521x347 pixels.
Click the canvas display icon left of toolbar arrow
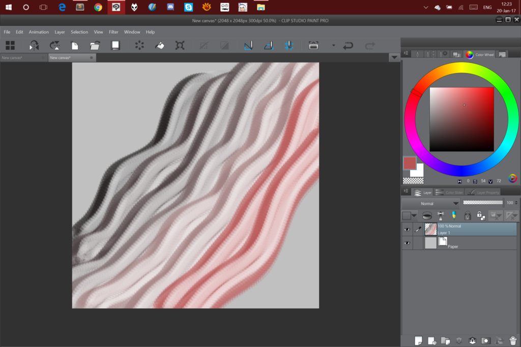point(313,45)
